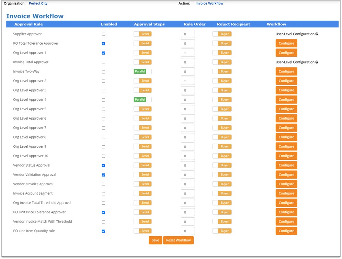Click the Serial badge for Supplier Approver

(142, 34)
